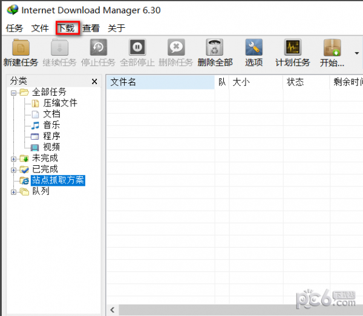Viewport: 363px width, 316px height.
Task: Select the 文档 category label
Action: click(x=51, y=114)
